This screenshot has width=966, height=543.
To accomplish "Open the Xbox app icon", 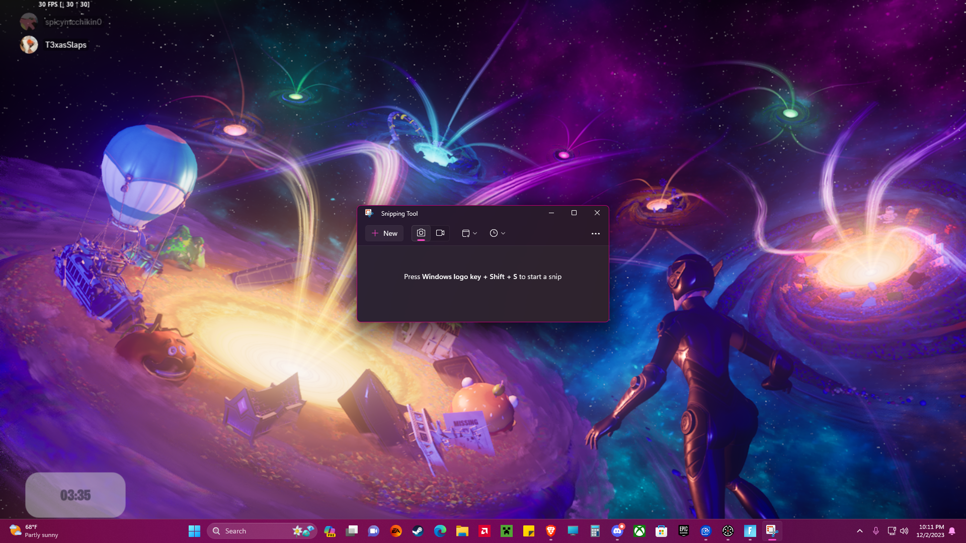I will tap(639, 531).
